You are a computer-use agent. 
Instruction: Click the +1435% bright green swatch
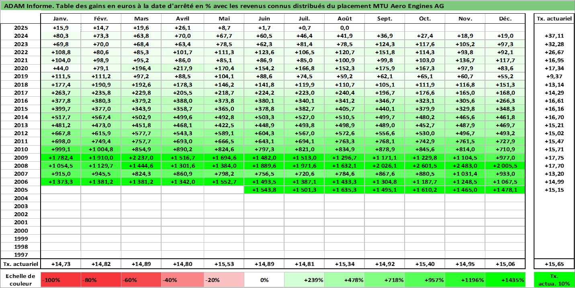coord(505,280)
